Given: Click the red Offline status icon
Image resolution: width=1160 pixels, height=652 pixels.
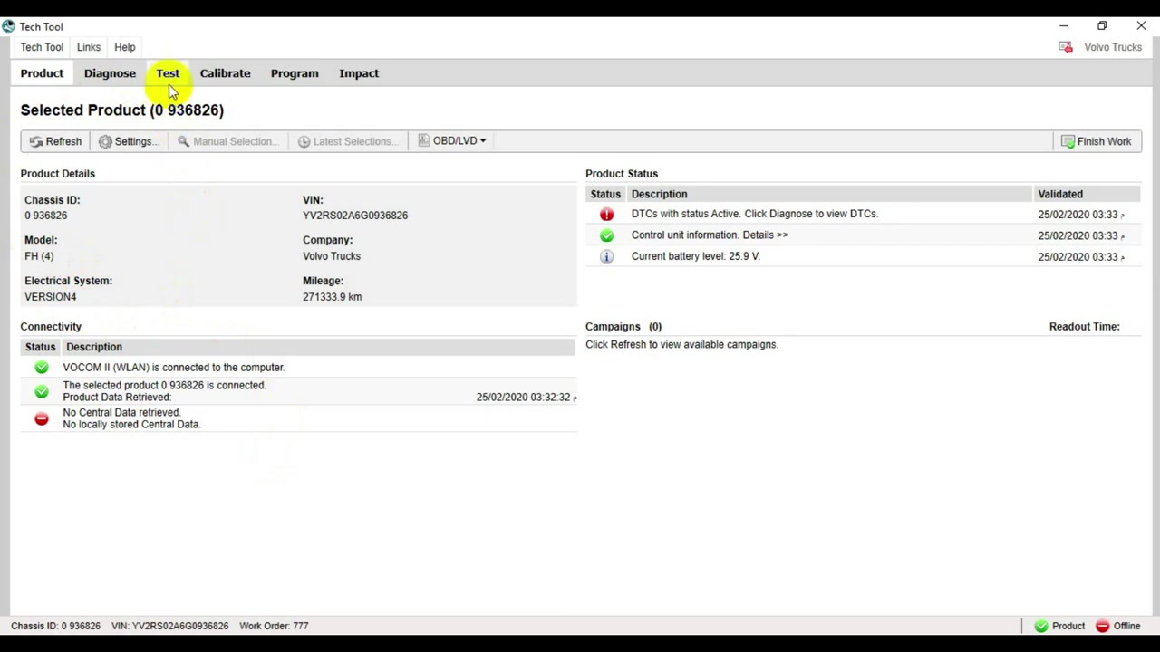Looking at the screenshot, I should [x=1102, y=626].
